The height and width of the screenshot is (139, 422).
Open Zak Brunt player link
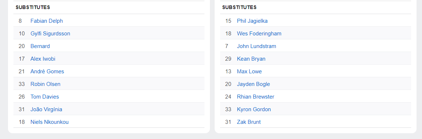tap(249, 122)
